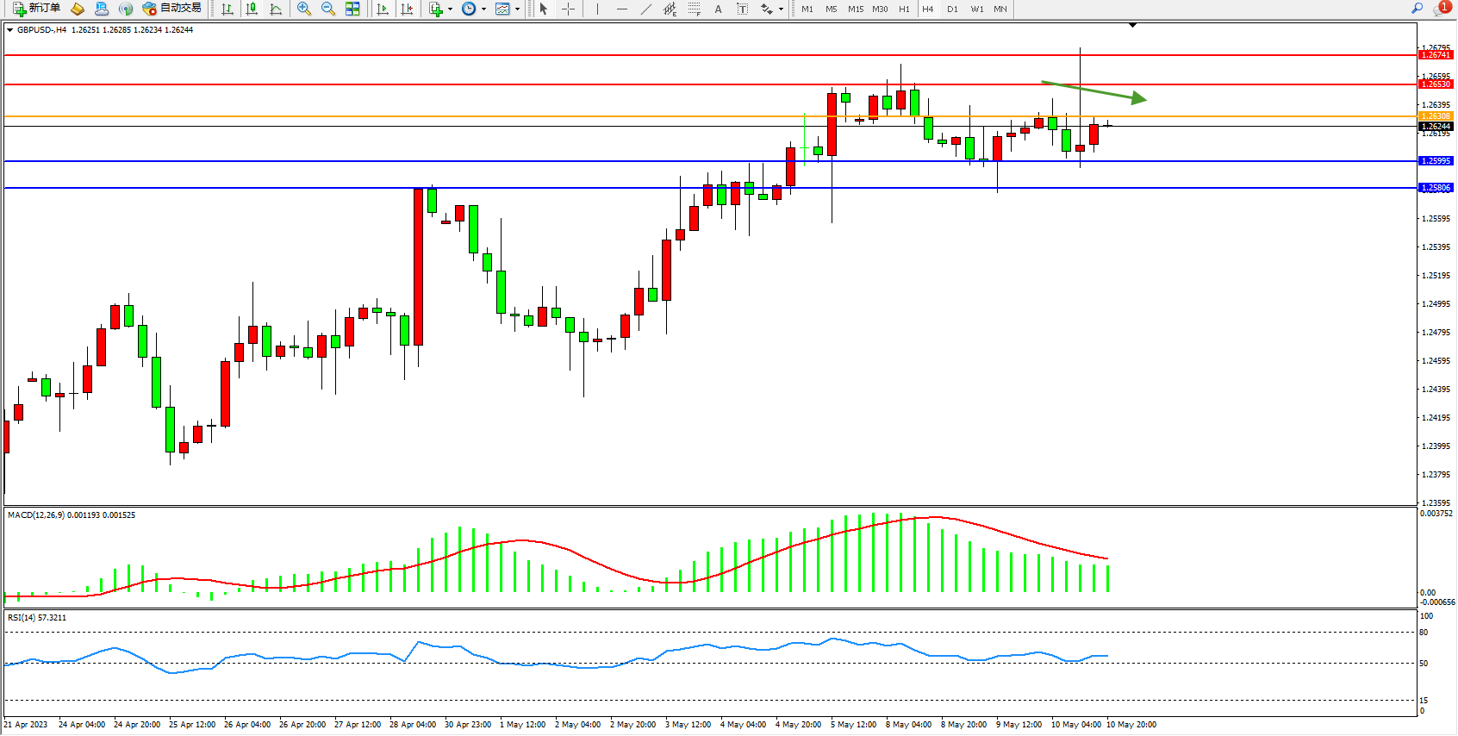The height and width of the screenshot is (736, 1458).
Task: Zoom in on the chart
Action: click(304, 9)
